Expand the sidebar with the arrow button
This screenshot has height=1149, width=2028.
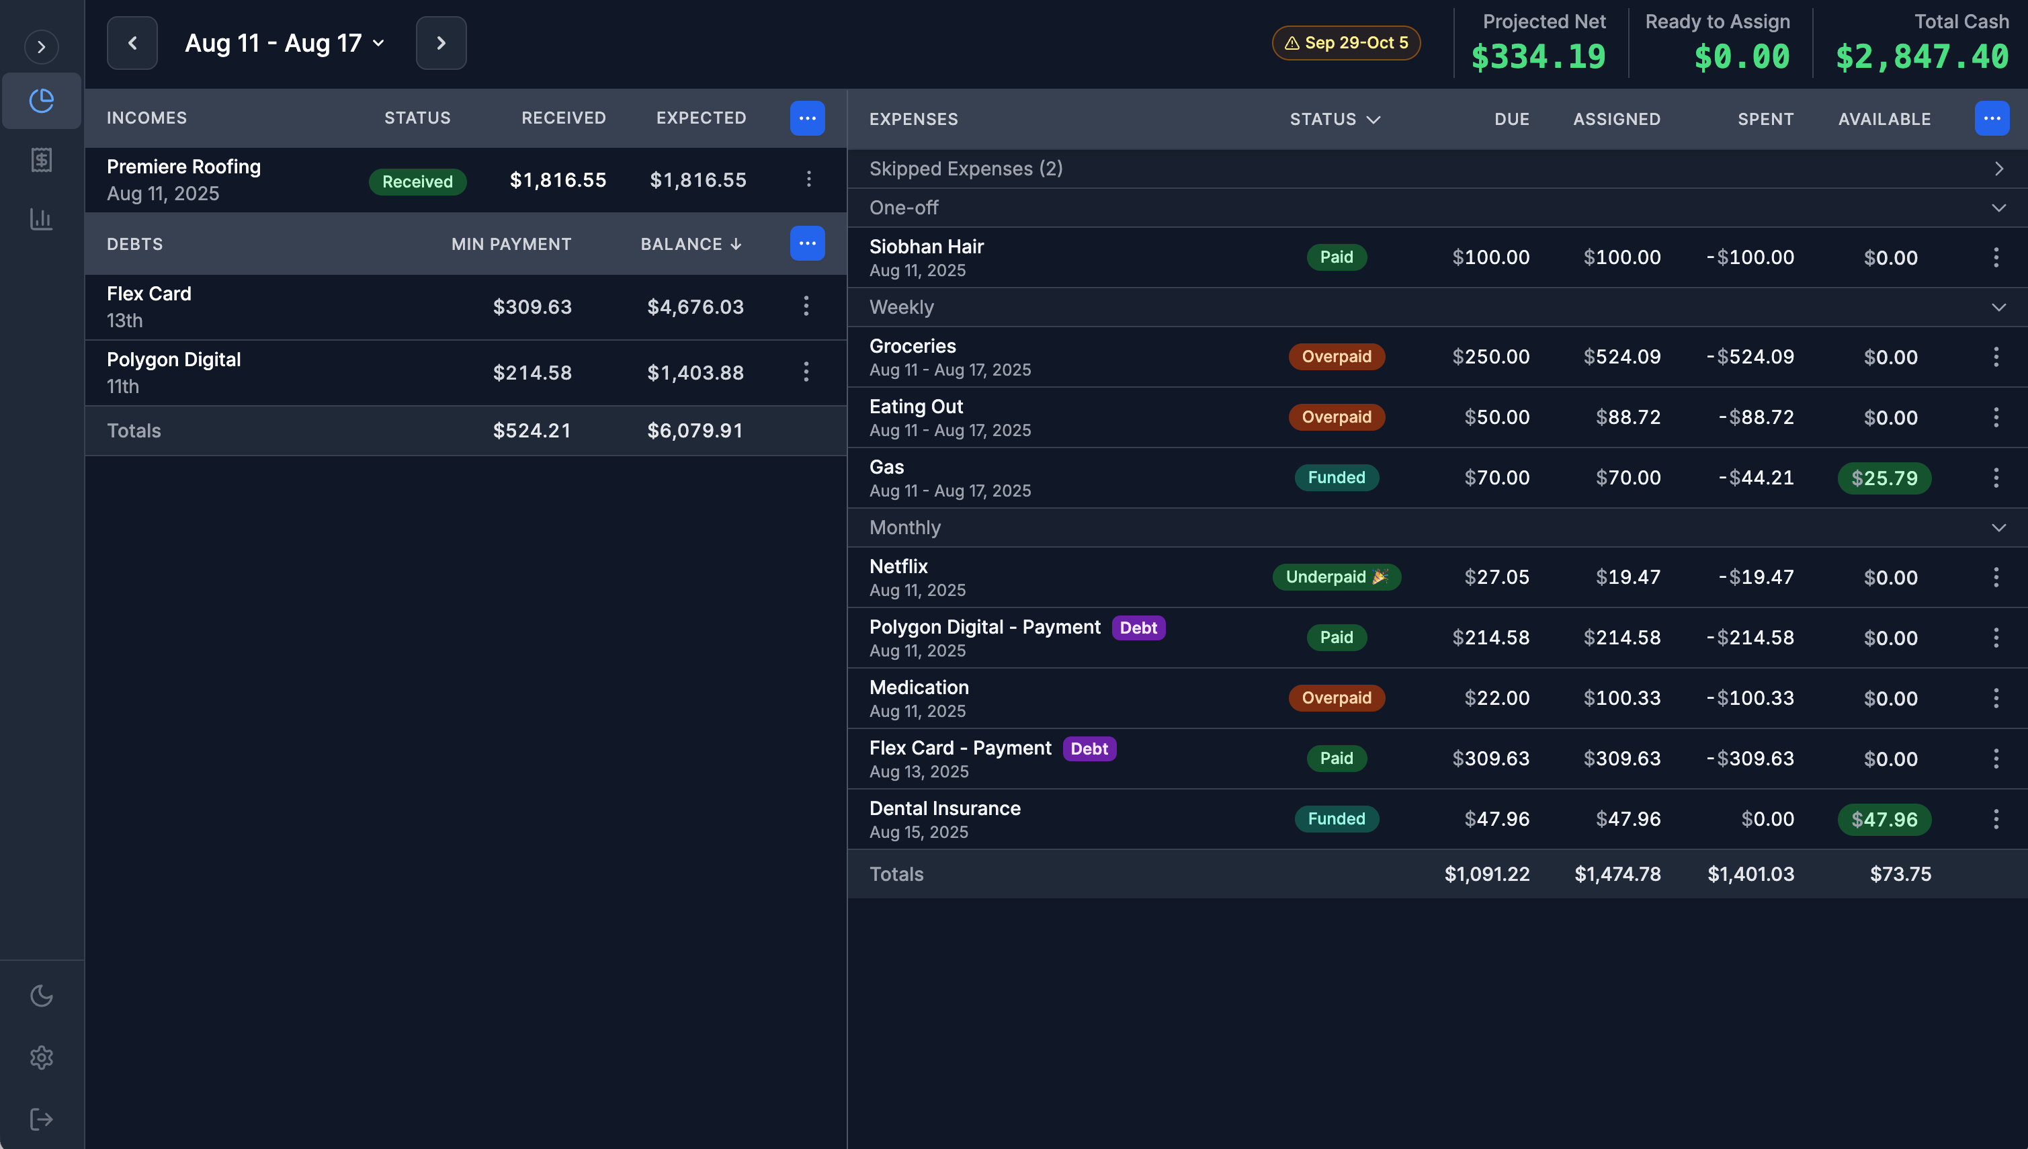coord(41,46)
